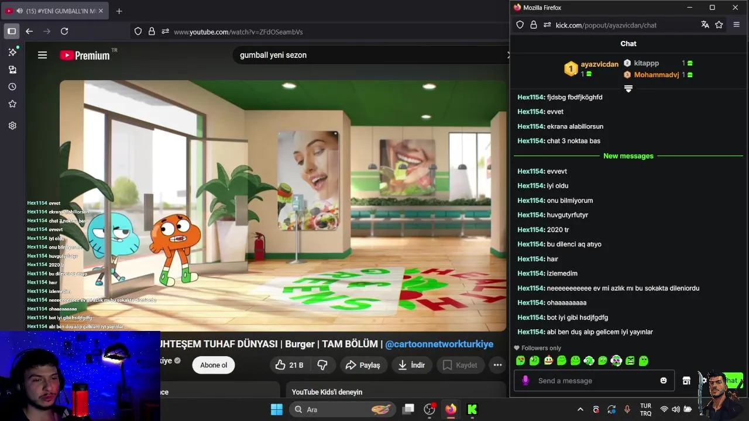Open a new tab with plus button
Screen dimensions: 749x421
[119, 11]
